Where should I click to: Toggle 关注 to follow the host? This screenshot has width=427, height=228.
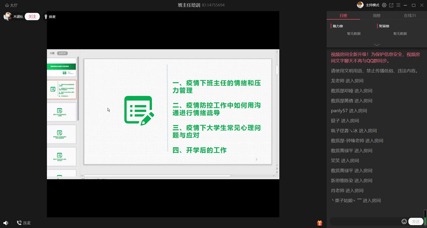coord(32,17)
